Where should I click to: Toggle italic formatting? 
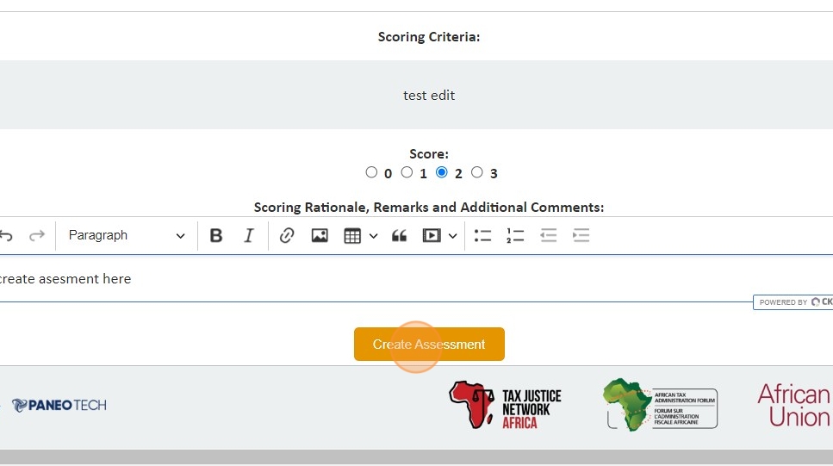pos(249,235)
